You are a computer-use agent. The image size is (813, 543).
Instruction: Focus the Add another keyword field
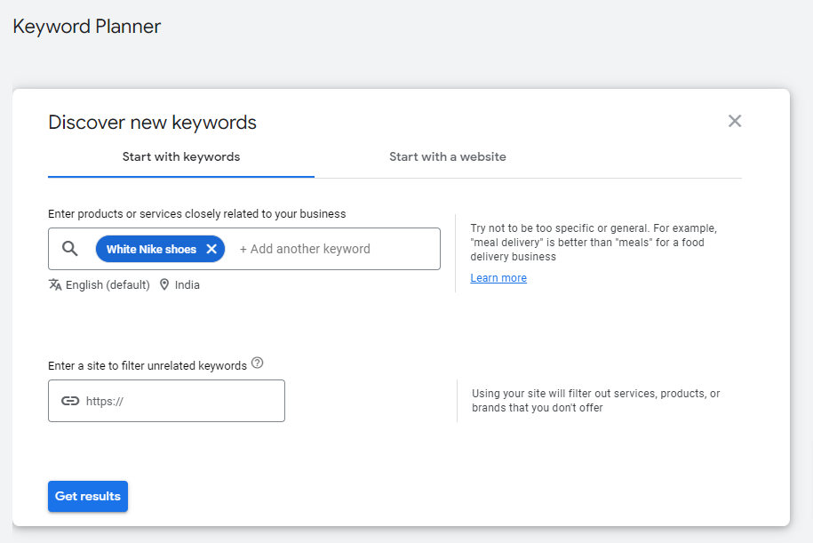305,249
